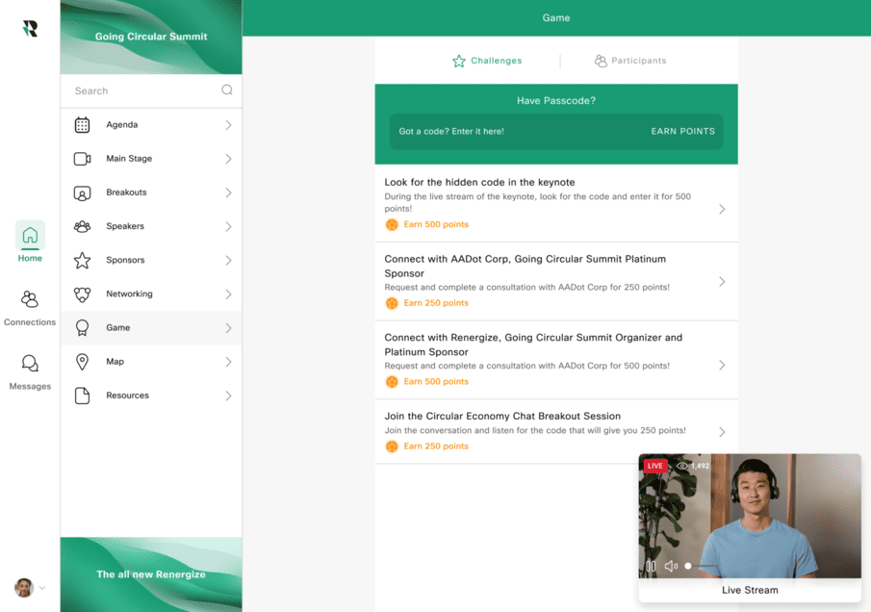Open the Home section in left rail
This screenshot has height=612, width=871.
point(30,242)
